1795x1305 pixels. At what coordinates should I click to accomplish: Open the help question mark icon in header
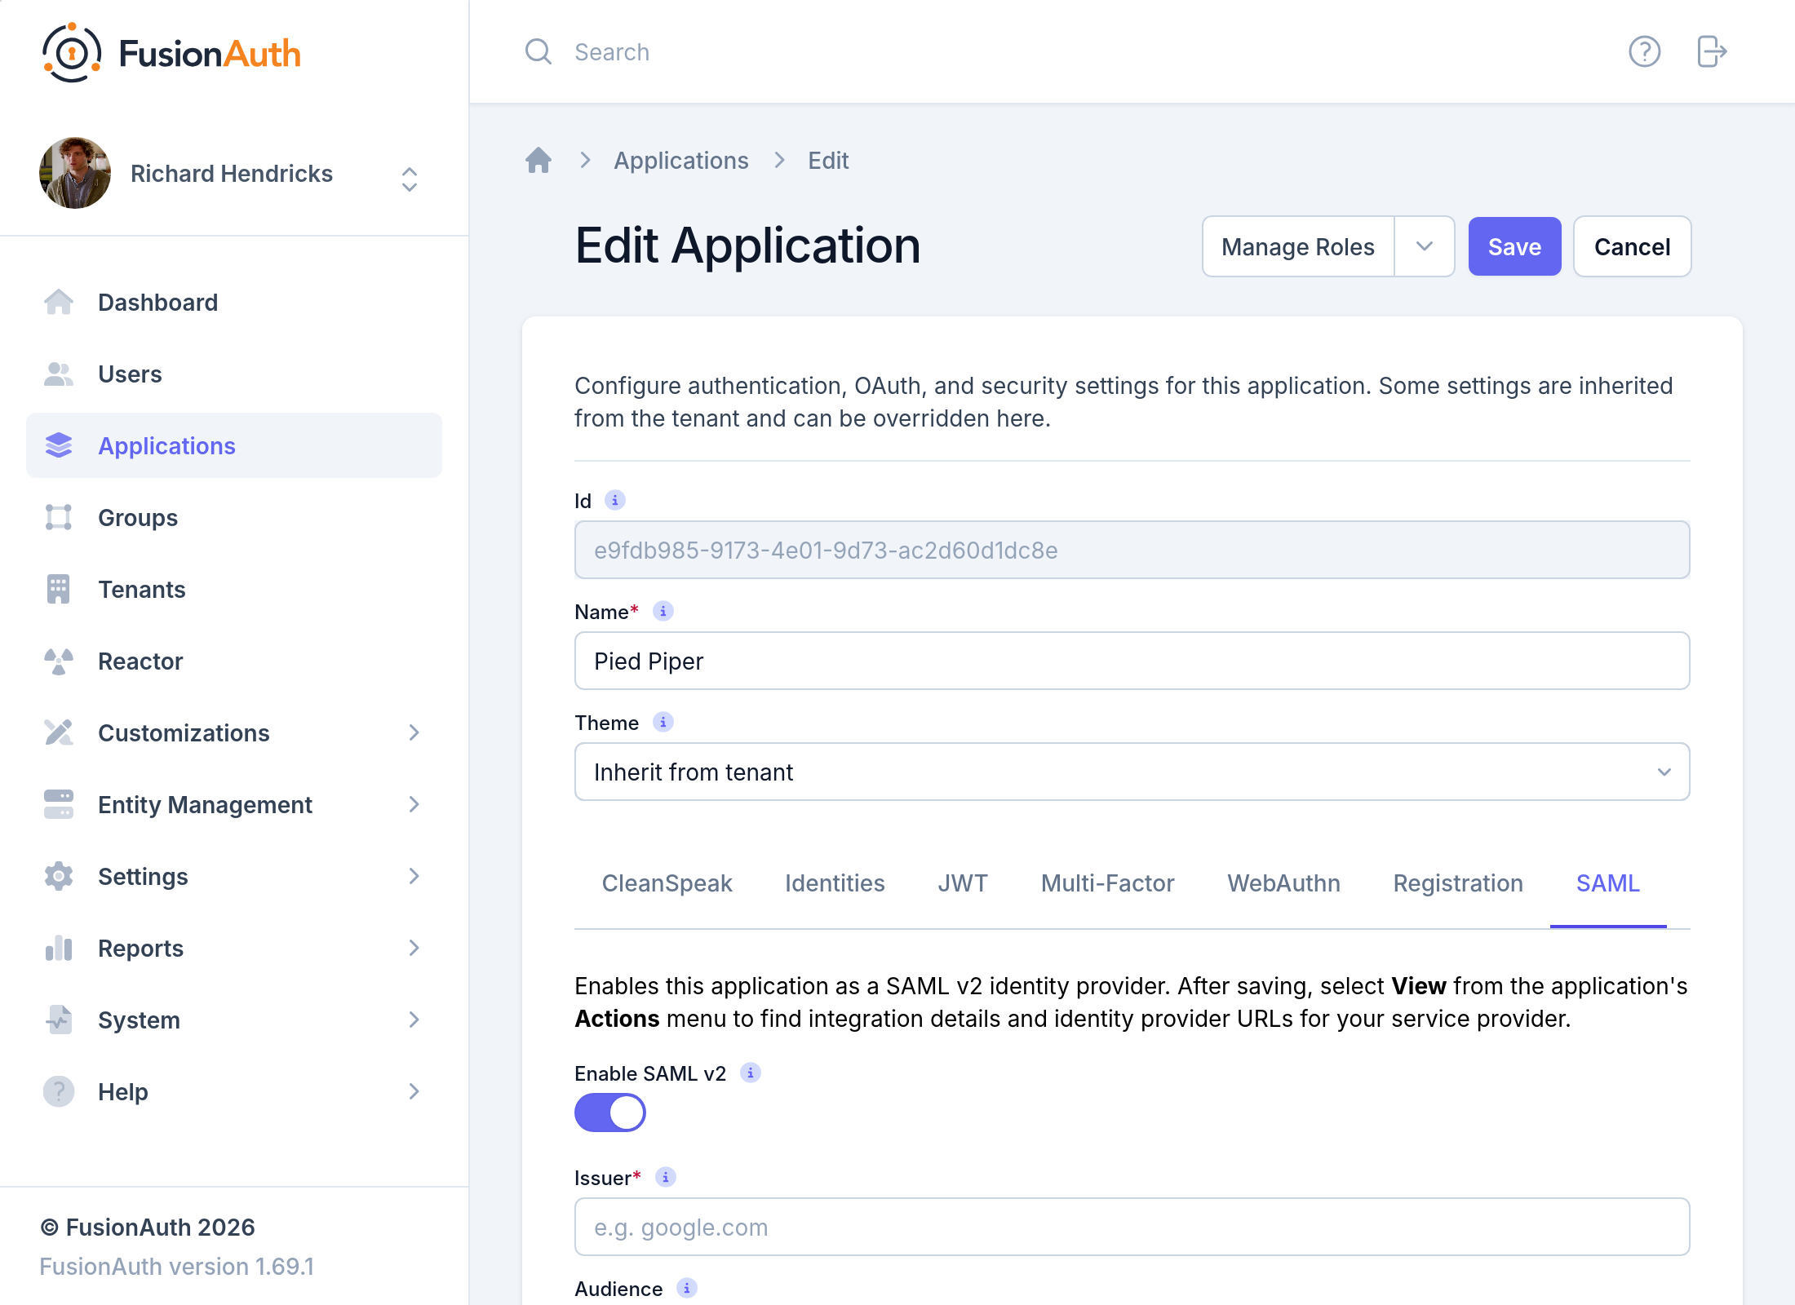[1644, 51]
